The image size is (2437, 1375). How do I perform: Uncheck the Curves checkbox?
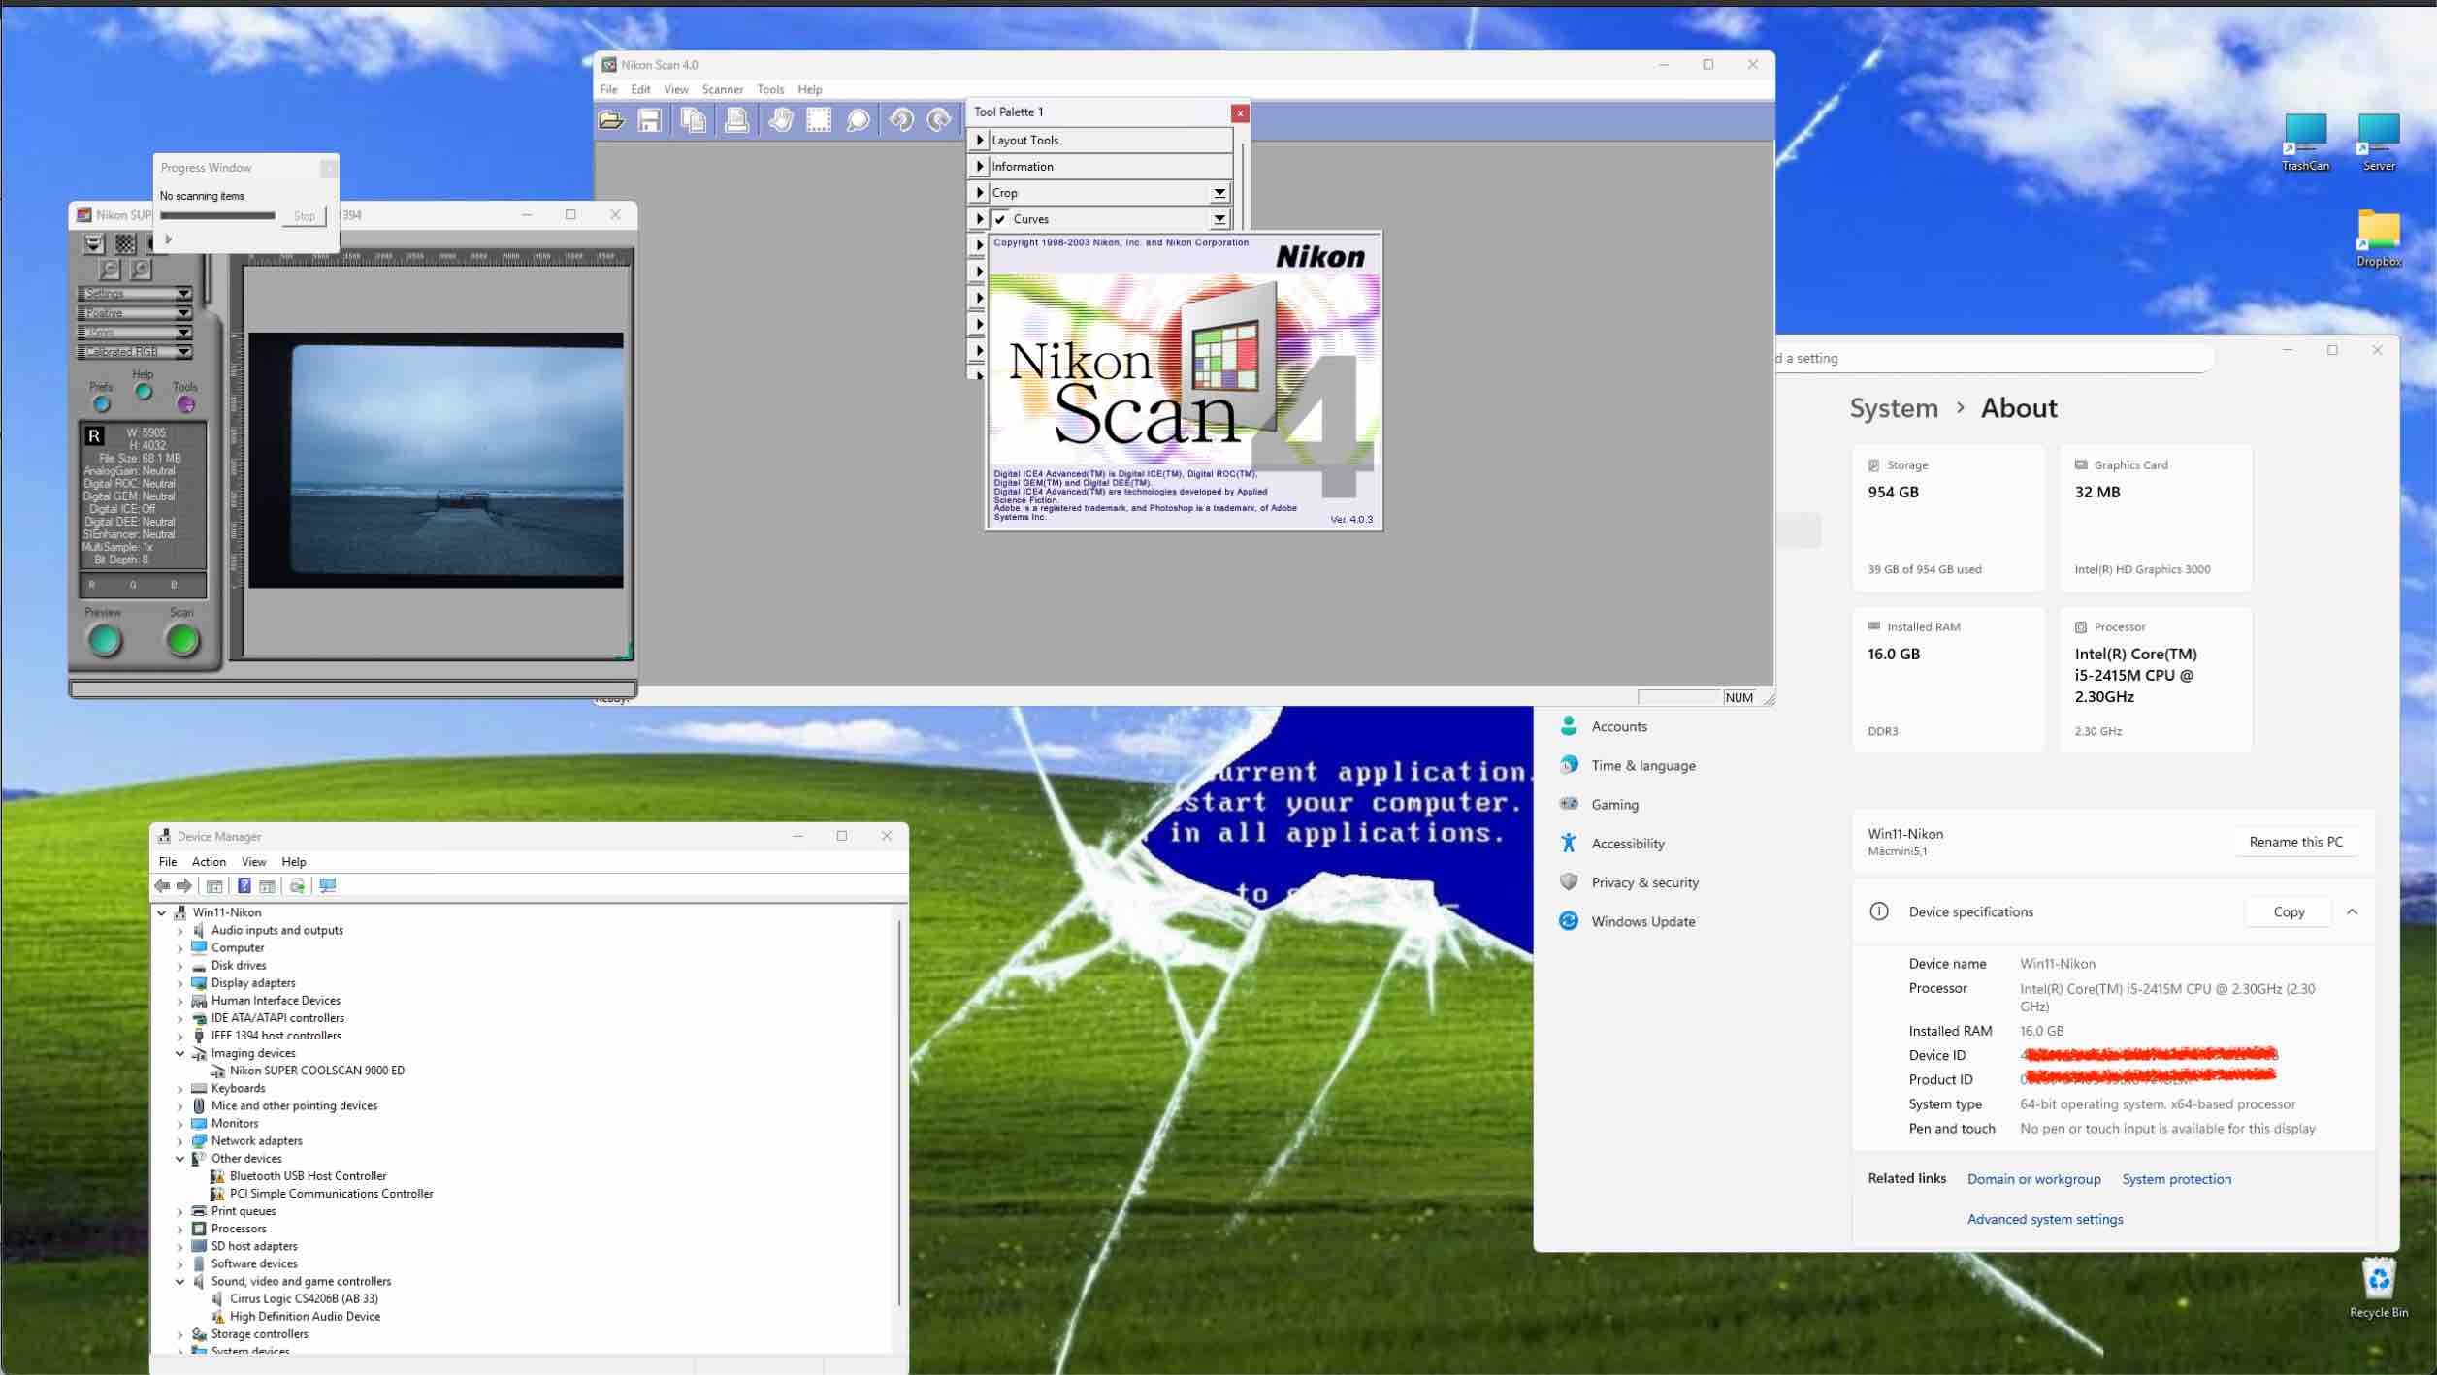[1001, 219]
